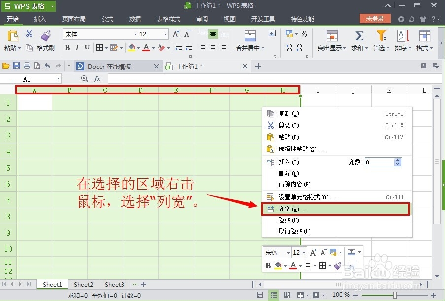
Task: Click the Merge and Center (合并居中) icon
Action: coord(250,36)
